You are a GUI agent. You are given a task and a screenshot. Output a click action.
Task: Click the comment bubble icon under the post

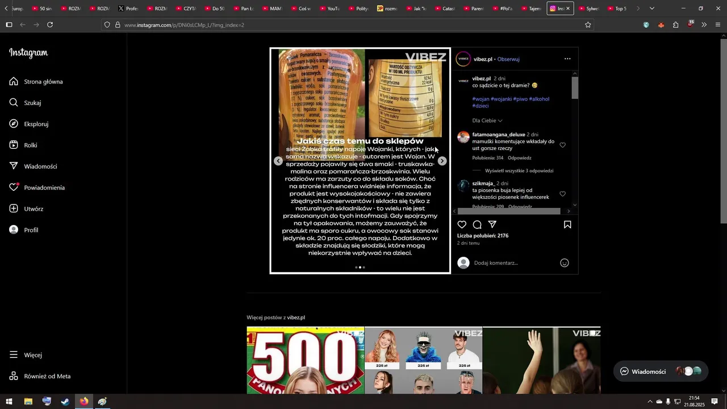click(477, 224)
